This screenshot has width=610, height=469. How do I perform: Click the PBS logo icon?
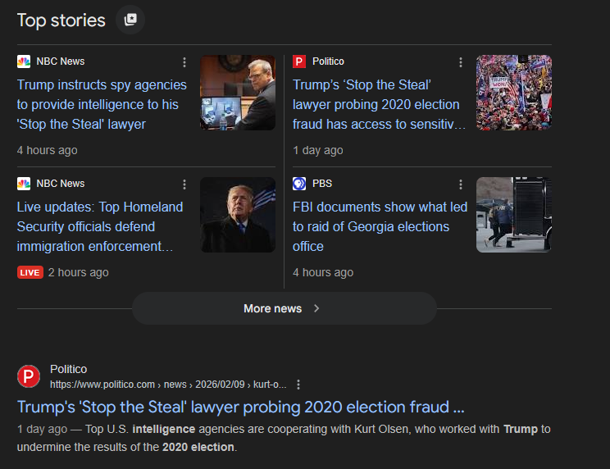pyautogui.click(x=299, y=184)
